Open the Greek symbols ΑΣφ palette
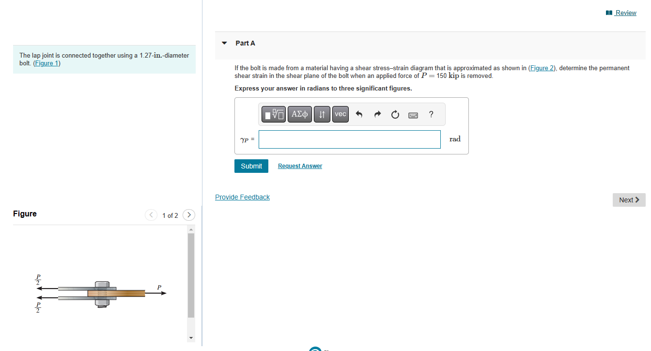This screenshot has width=651, height=351. pos(300,114)
